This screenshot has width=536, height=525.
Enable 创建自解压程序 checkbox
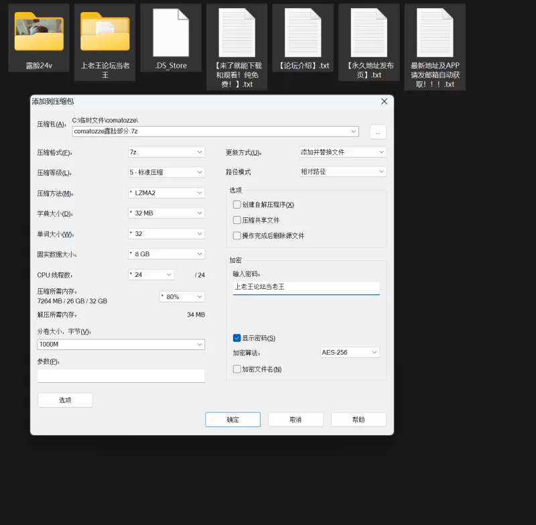[x=237, y=205]
